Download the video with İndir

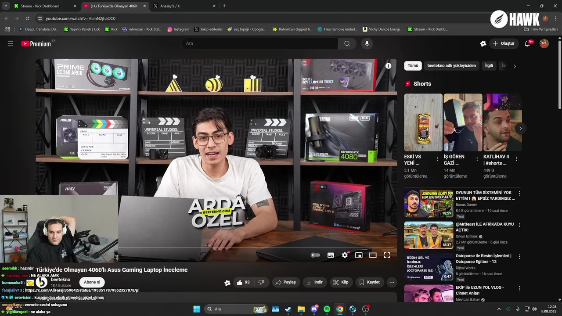coord(314,282)
